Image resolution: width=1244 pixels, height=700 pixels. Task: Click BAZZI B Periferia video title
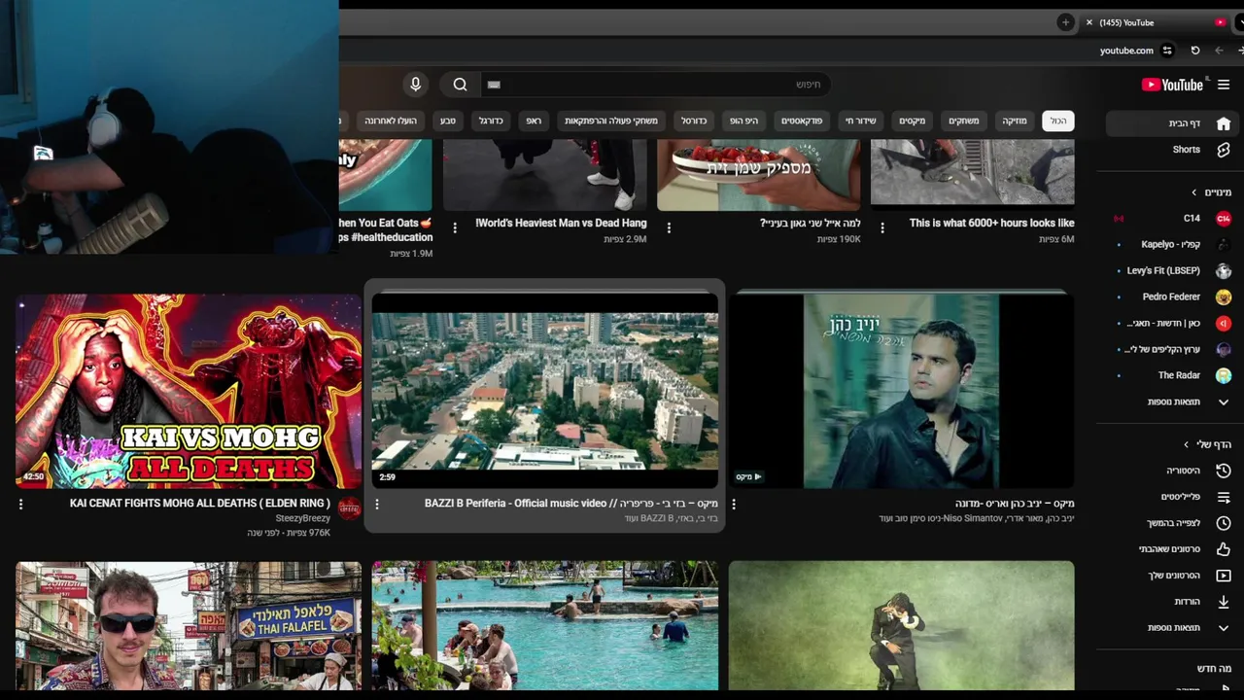[x=571, y=503]
